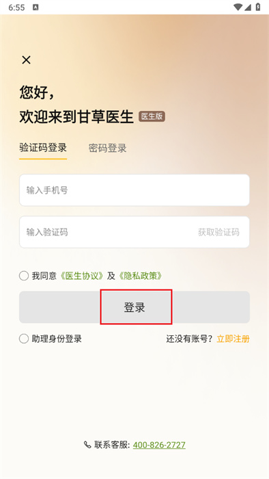Open the 《隐私政策》 link

tap(140, 276)
